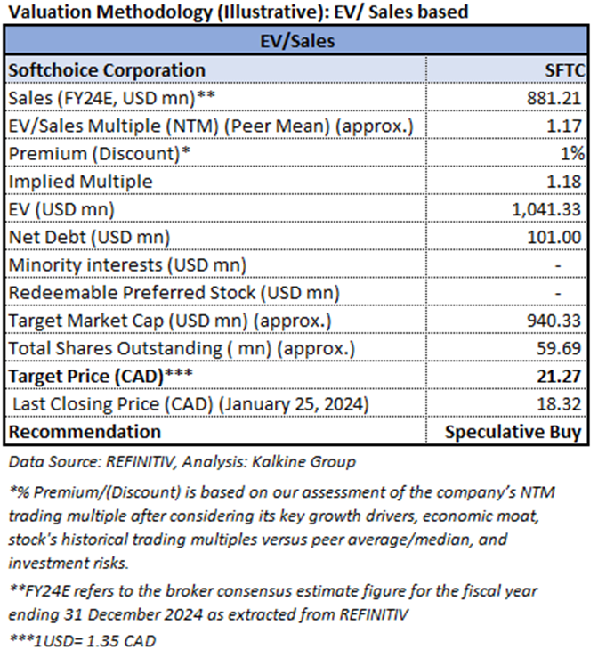Click the EV/Sales table header
598x666 pixels.
click(296, 42)
